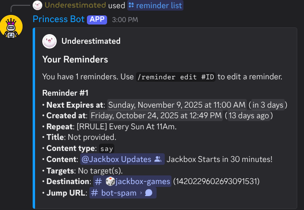Click the small Underestimated avatar beside the command line
Screen dimensions: 304x210
point(37,5)
